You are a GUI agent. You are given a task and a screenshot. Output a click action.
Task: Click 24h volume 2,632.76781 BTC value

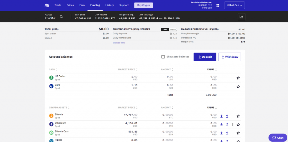tap(105, 18)
